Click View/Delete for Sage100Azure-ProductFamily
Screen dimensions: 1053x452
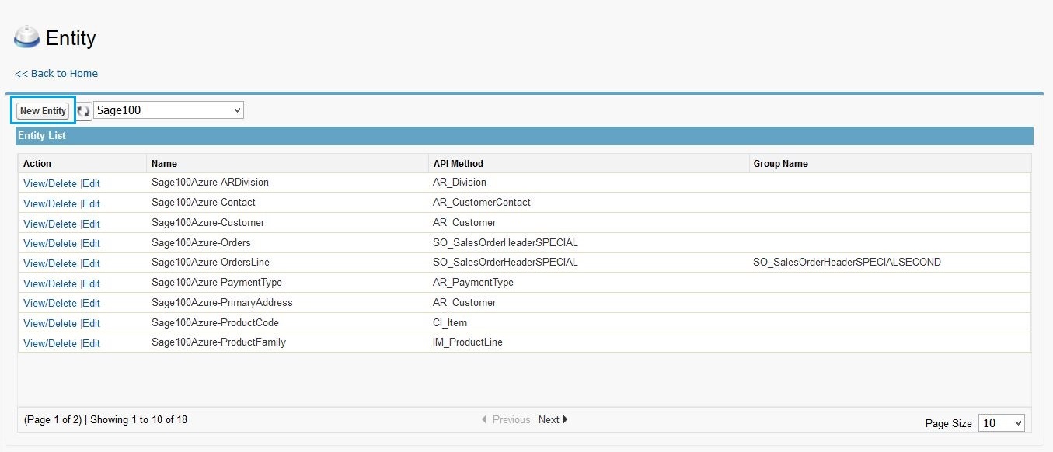pyautogui.click(x=51, y=343)
